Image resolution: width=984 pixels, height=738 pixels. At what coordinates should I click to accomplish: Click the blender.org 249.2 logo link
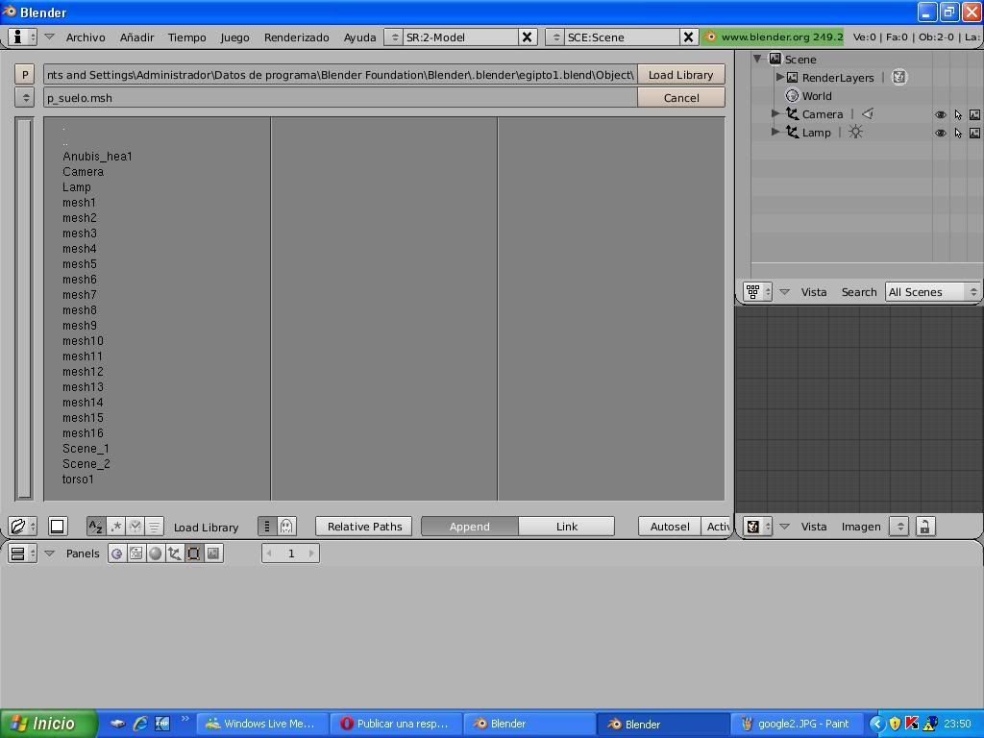(x=774, y=37)
